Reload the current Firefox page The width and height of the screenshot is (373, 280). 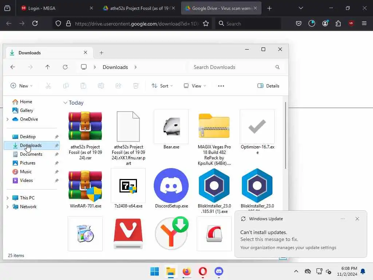pyautogui.click(x=35, y=23)
